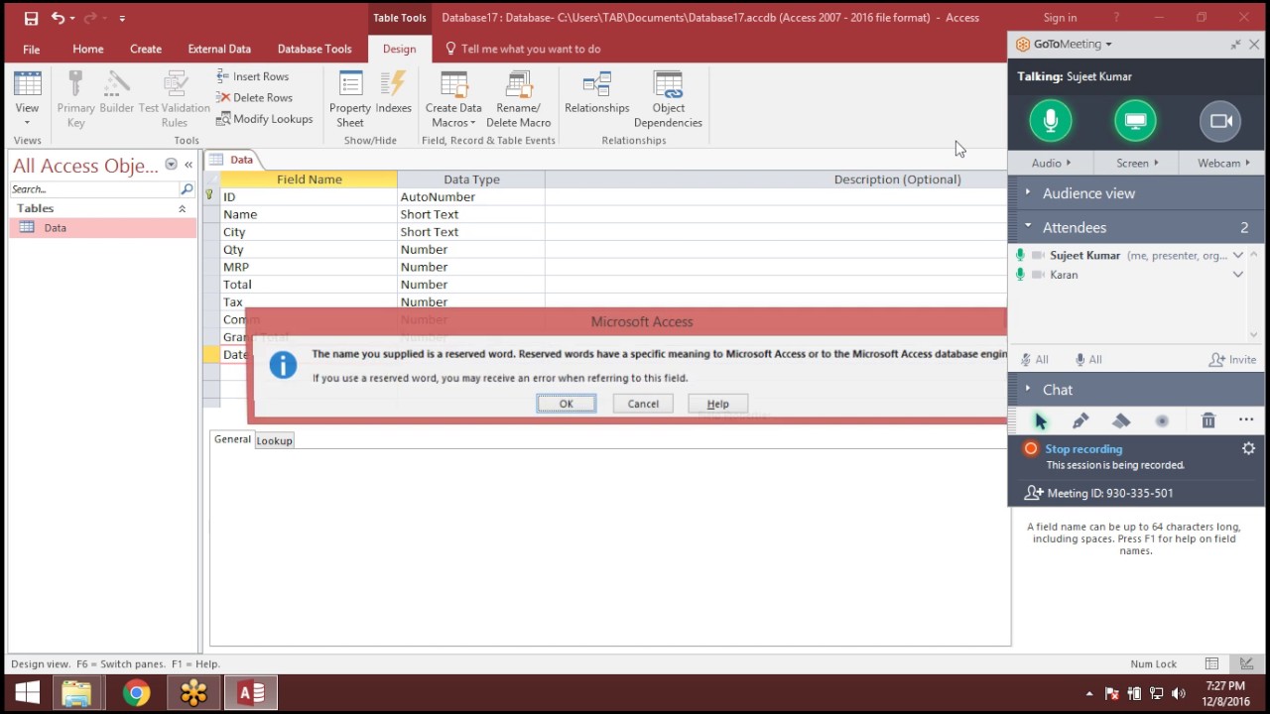The width and height of the screenshot is (1270, 714).
Task: Open the Audio options dropdown
Action: (x=1051, y=163)
